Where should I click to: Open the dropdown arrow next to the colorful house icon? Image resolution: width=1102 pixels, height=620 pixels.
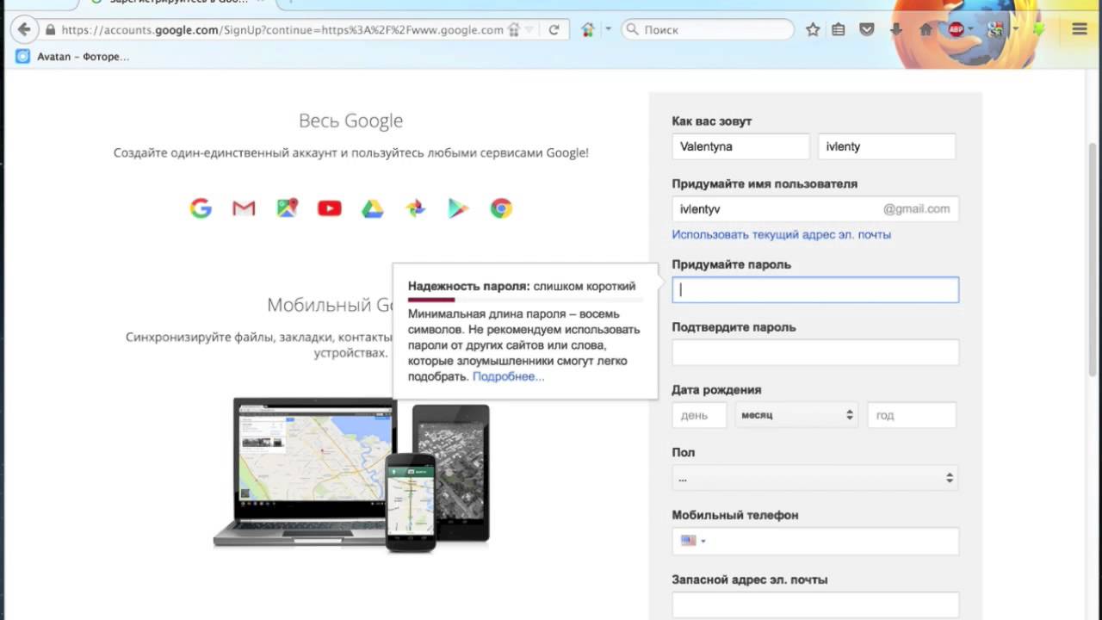point(608,29)
